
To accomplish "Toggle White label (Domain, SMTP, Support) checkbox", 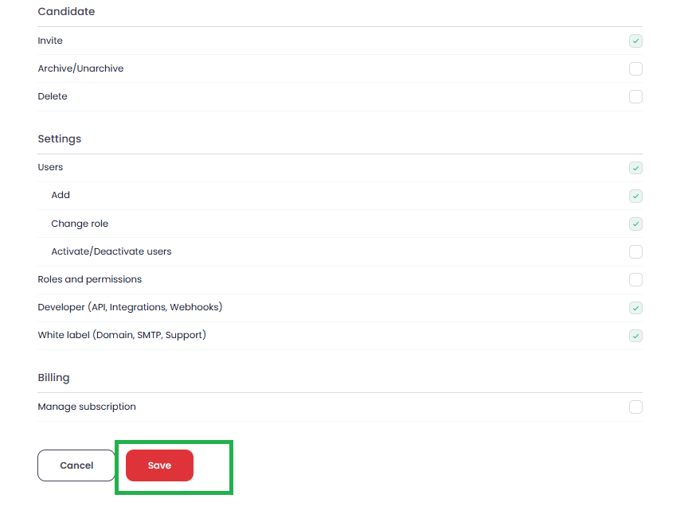I will pyautogui.click(x=635, y=336).
